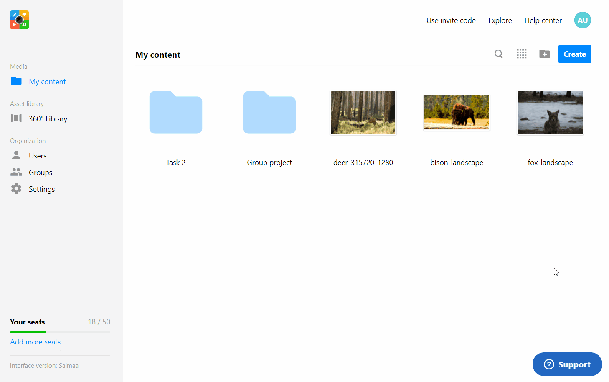
Task: Open the Help center link
Action: [x=543, y=20]
